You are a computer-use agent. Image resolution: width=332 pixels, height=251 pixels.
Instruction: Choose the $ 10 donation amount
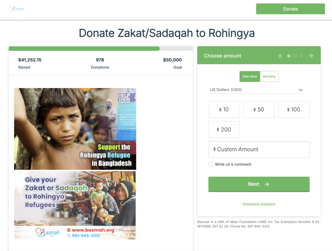[x=224, y=109]
